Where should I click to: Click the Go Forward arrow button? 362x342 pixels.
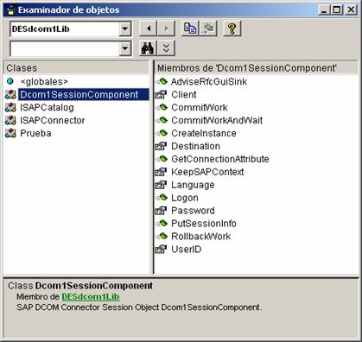166,28
